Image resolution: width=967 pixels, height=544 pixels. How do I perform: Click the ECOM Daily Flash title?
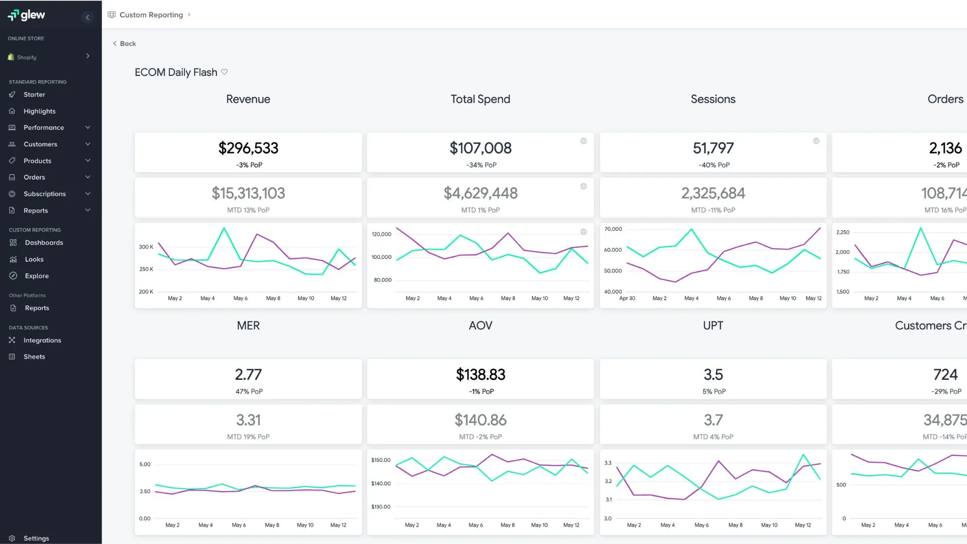point(176,73)
